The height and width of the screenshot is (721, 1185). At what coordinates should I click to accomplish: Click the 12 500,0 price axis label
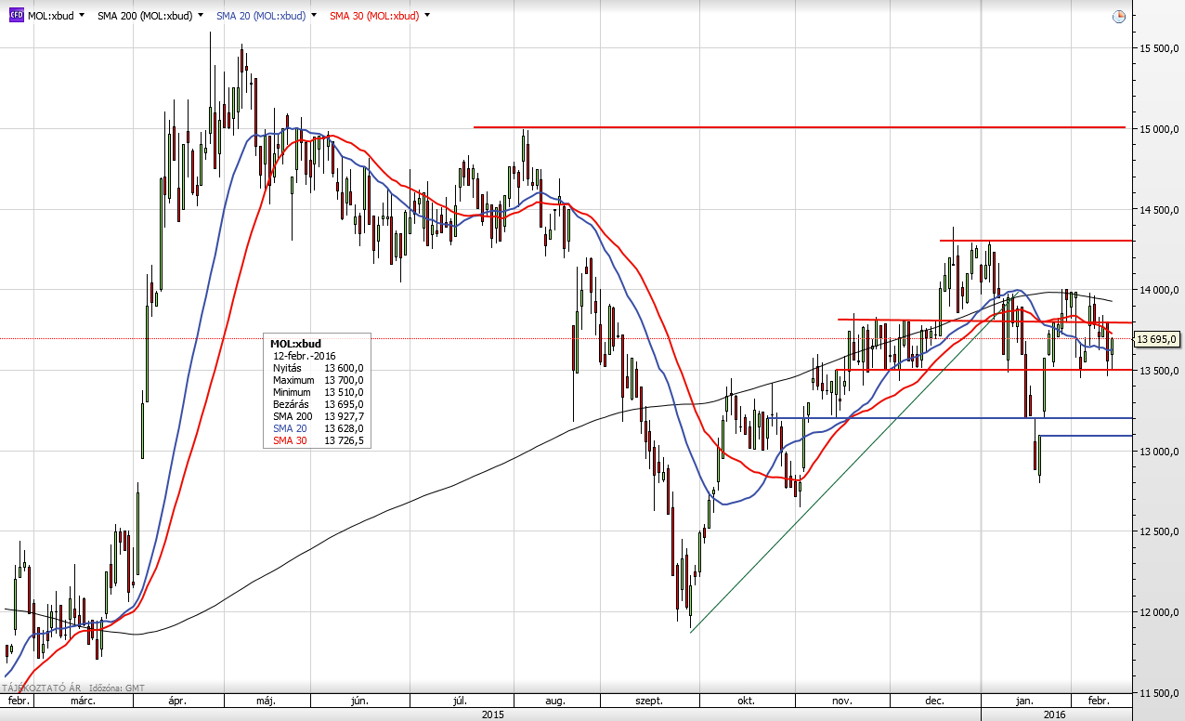(x=1161, y=532)
